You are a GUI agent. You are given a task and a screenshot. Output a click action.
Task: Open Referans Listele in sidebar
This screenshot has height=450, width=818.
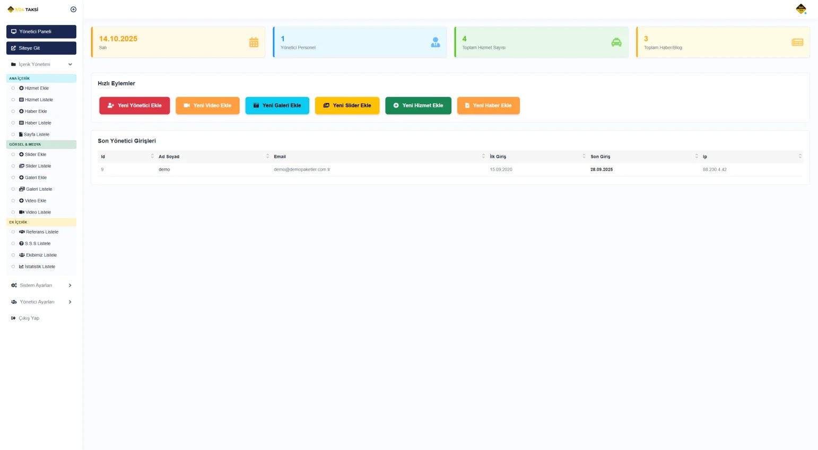coord(42,232)
